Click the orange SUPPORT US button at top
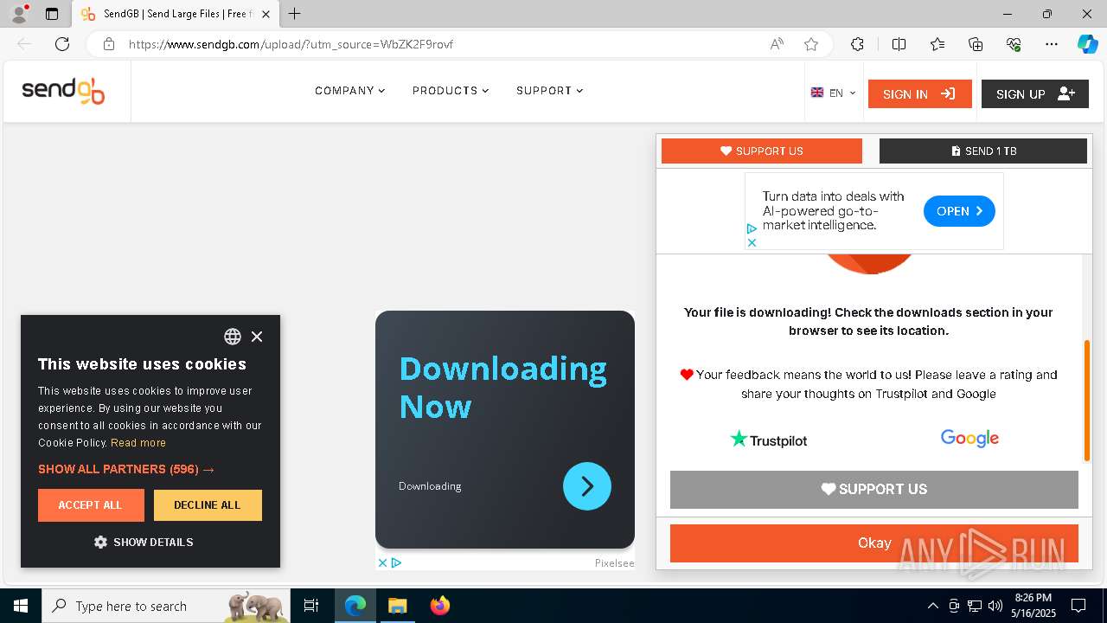This screenshot has width=1107, height=623. pos(762,151)
